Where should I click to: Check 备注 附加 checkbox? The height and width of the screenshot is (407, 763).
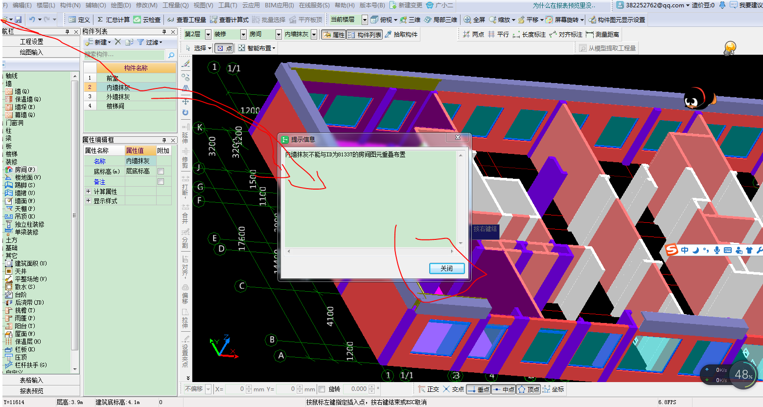pos(161,182)
